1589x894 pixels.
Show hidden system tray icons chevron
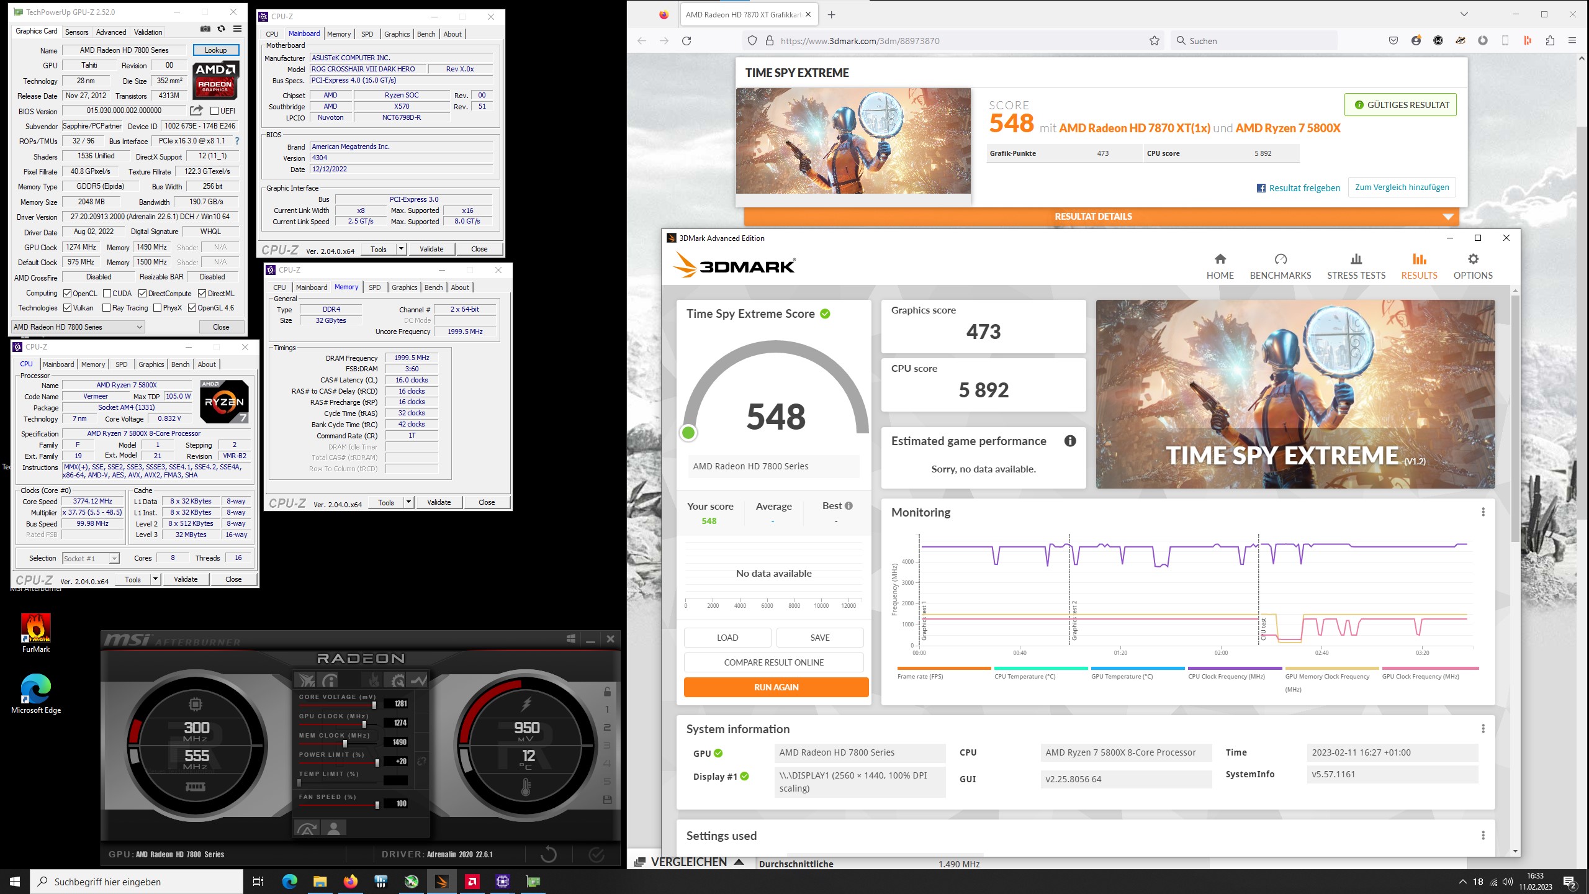pos(1462,882)
